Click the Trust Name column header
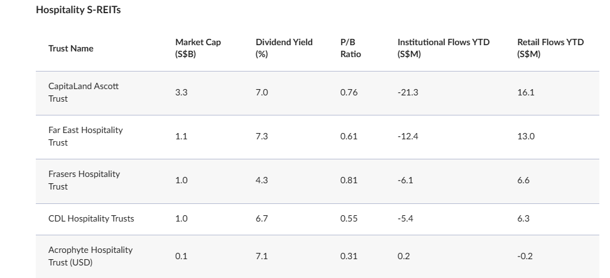This screenshot has height=278, width=610. click(x=71, y=48)
